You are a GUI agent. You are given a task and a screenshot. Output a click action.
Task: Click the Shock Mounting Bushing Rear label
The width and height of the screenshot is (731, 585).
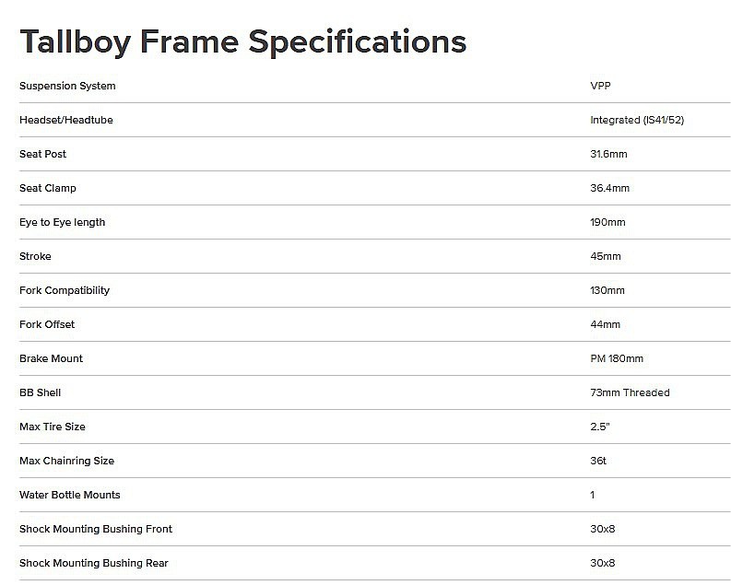coord(94,563)
